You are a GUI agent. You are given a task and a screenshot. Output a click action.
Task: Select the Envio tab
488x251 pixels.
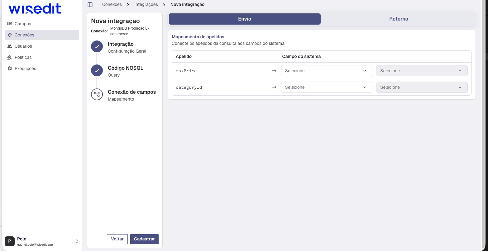(245, 19)
